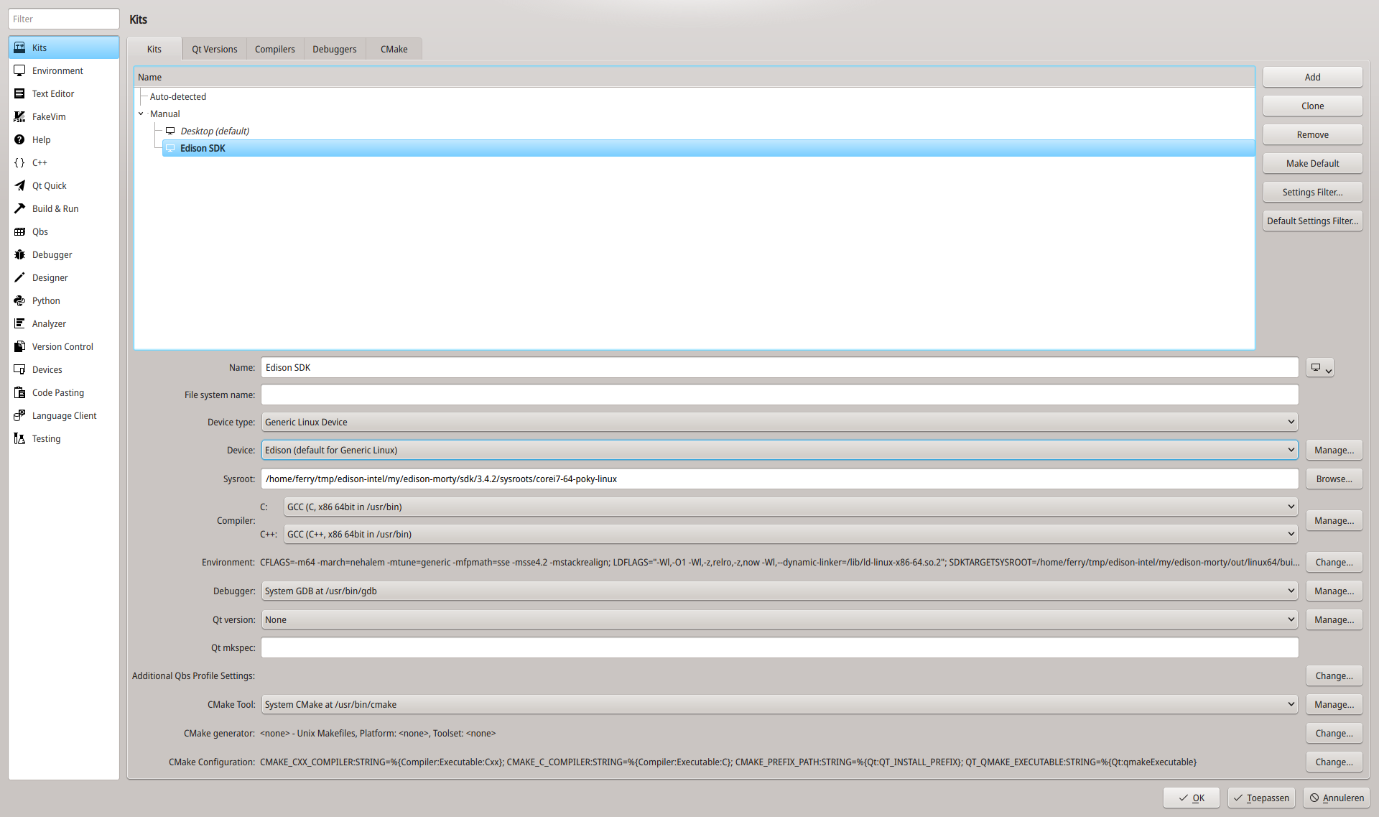1379x817 pixels.
Task: Select the Compilers tab
Action: (276, 49)
